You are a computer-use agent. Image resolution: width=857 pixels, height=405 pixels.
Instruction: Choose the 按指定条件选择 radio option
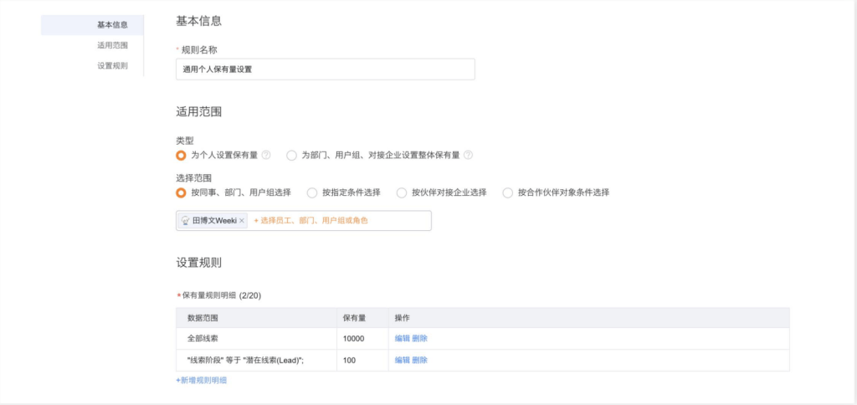(312, 192)
